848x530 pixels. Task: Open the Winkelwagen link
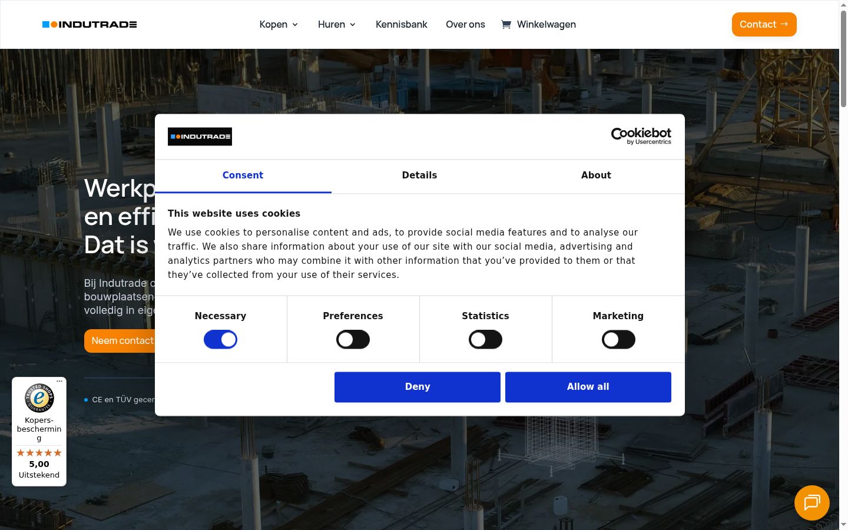tap(546, 24)
